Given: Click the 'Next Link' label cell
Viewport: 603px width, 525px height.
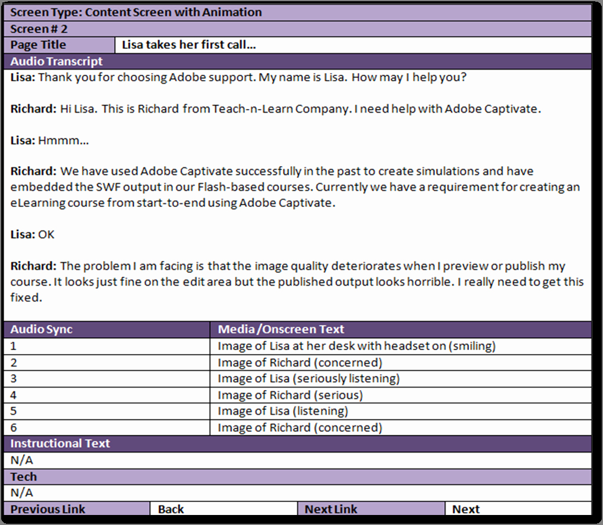Looking at the screenshot, I should 371,509.
